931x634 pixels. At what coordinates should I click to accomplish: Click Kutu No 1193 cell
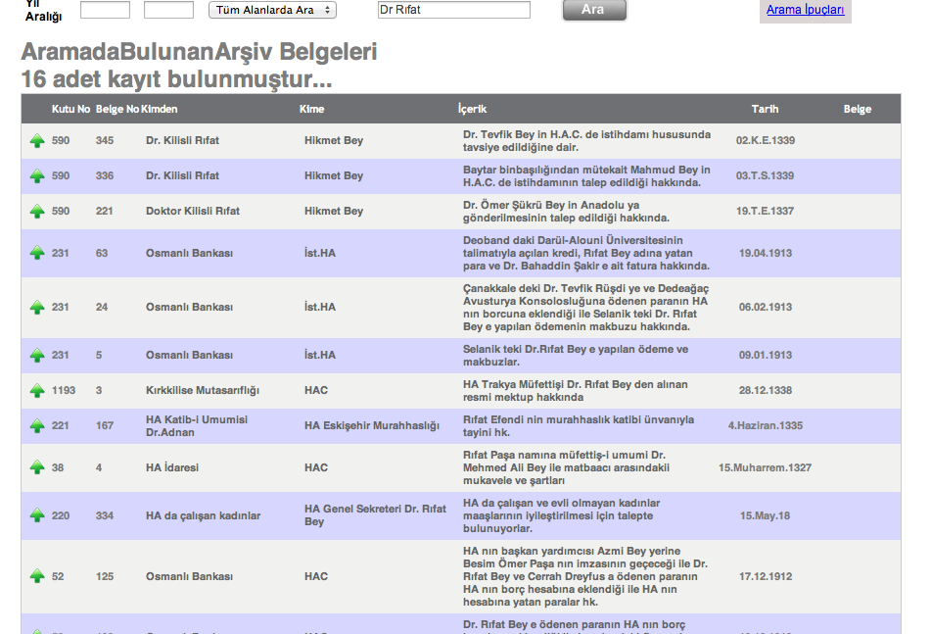[64, 390]
